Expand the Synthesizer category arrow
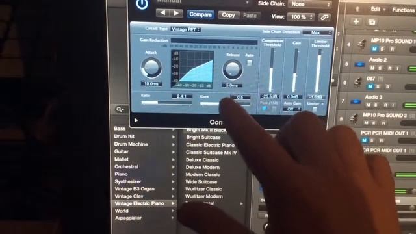Viewport: 416px width, 234px height. tap(174, 182)
